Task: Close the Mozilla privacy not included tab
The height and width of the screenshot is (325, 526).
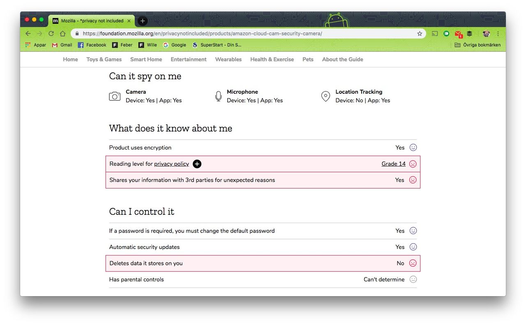Action: pyautogui.click(x=129, y=21)
